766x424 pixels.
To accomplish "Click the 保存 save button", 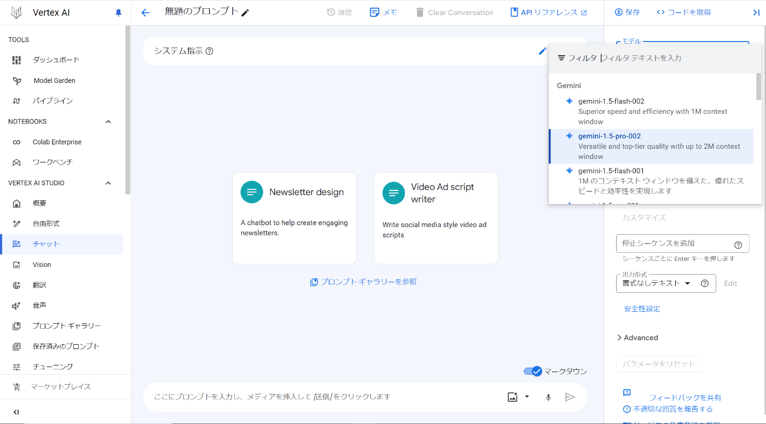I will (627, 13).
